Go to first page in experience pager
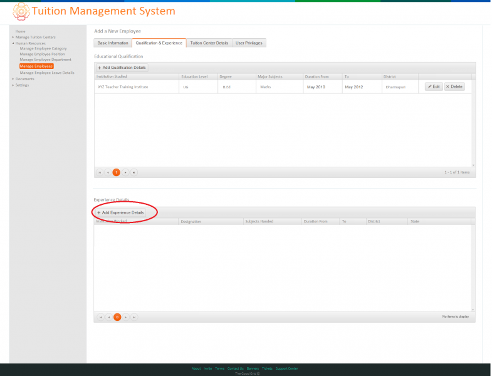The height and width of the screenshot is (376, 492). coord(100,317)
